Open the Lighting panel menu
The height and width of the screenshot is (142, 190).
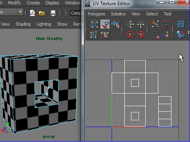click(44, 24)
